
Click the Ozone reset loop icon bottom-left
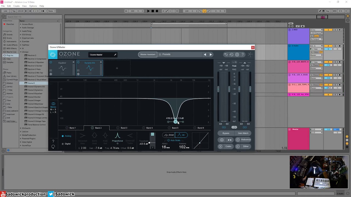pos(53,147)
